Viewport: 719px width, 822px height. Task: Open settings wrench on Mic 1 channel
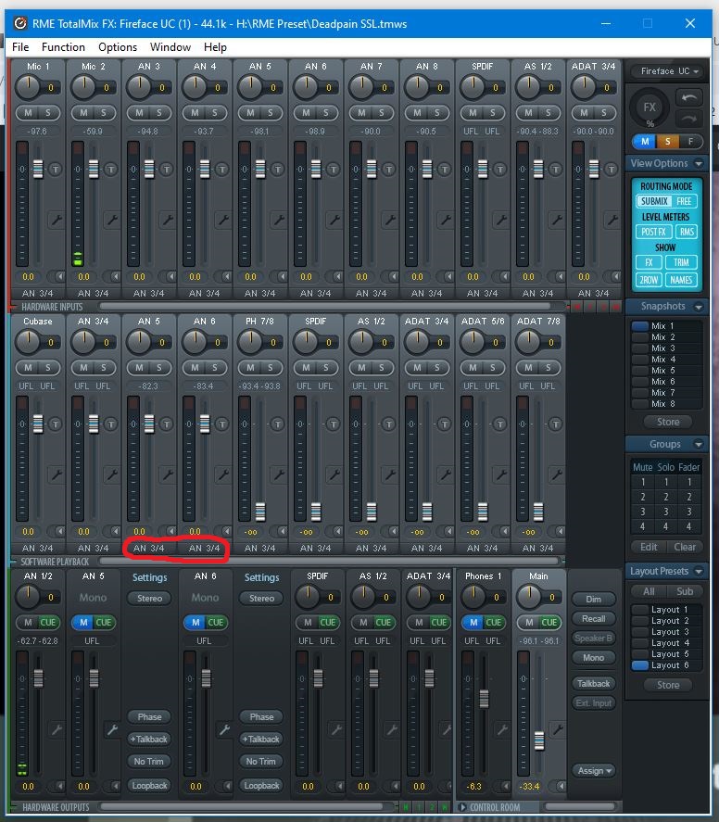[56, 220]
